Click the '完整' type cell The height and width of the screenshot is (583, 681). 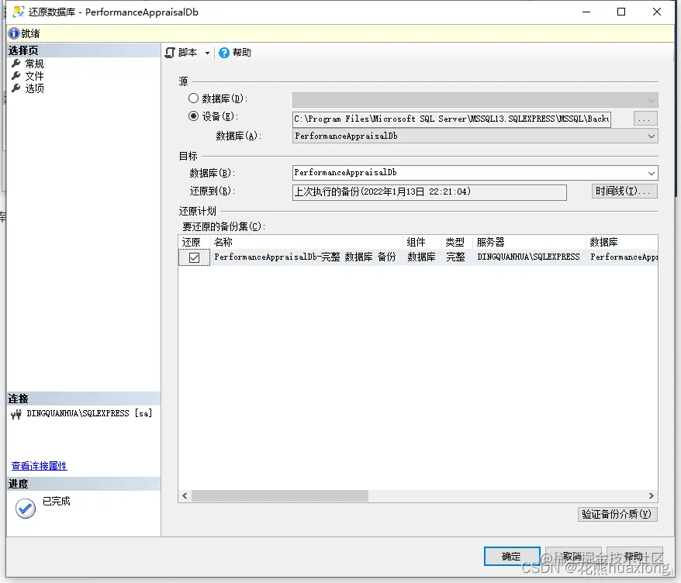click(x=455, y=257)
